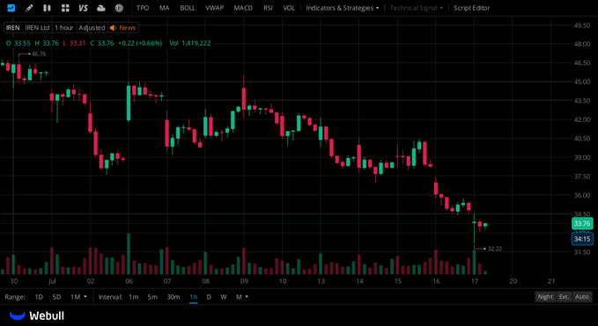The width and height of the screenshot is (598, 326).
Task: Click the 46.76 high price marker
Action: pyautogui.click(x=39, y=54)
